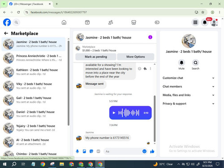Open the purple conversation info icon
Image resolution: width=224 pixels, height=168 pixels.
tap(150, 37)
